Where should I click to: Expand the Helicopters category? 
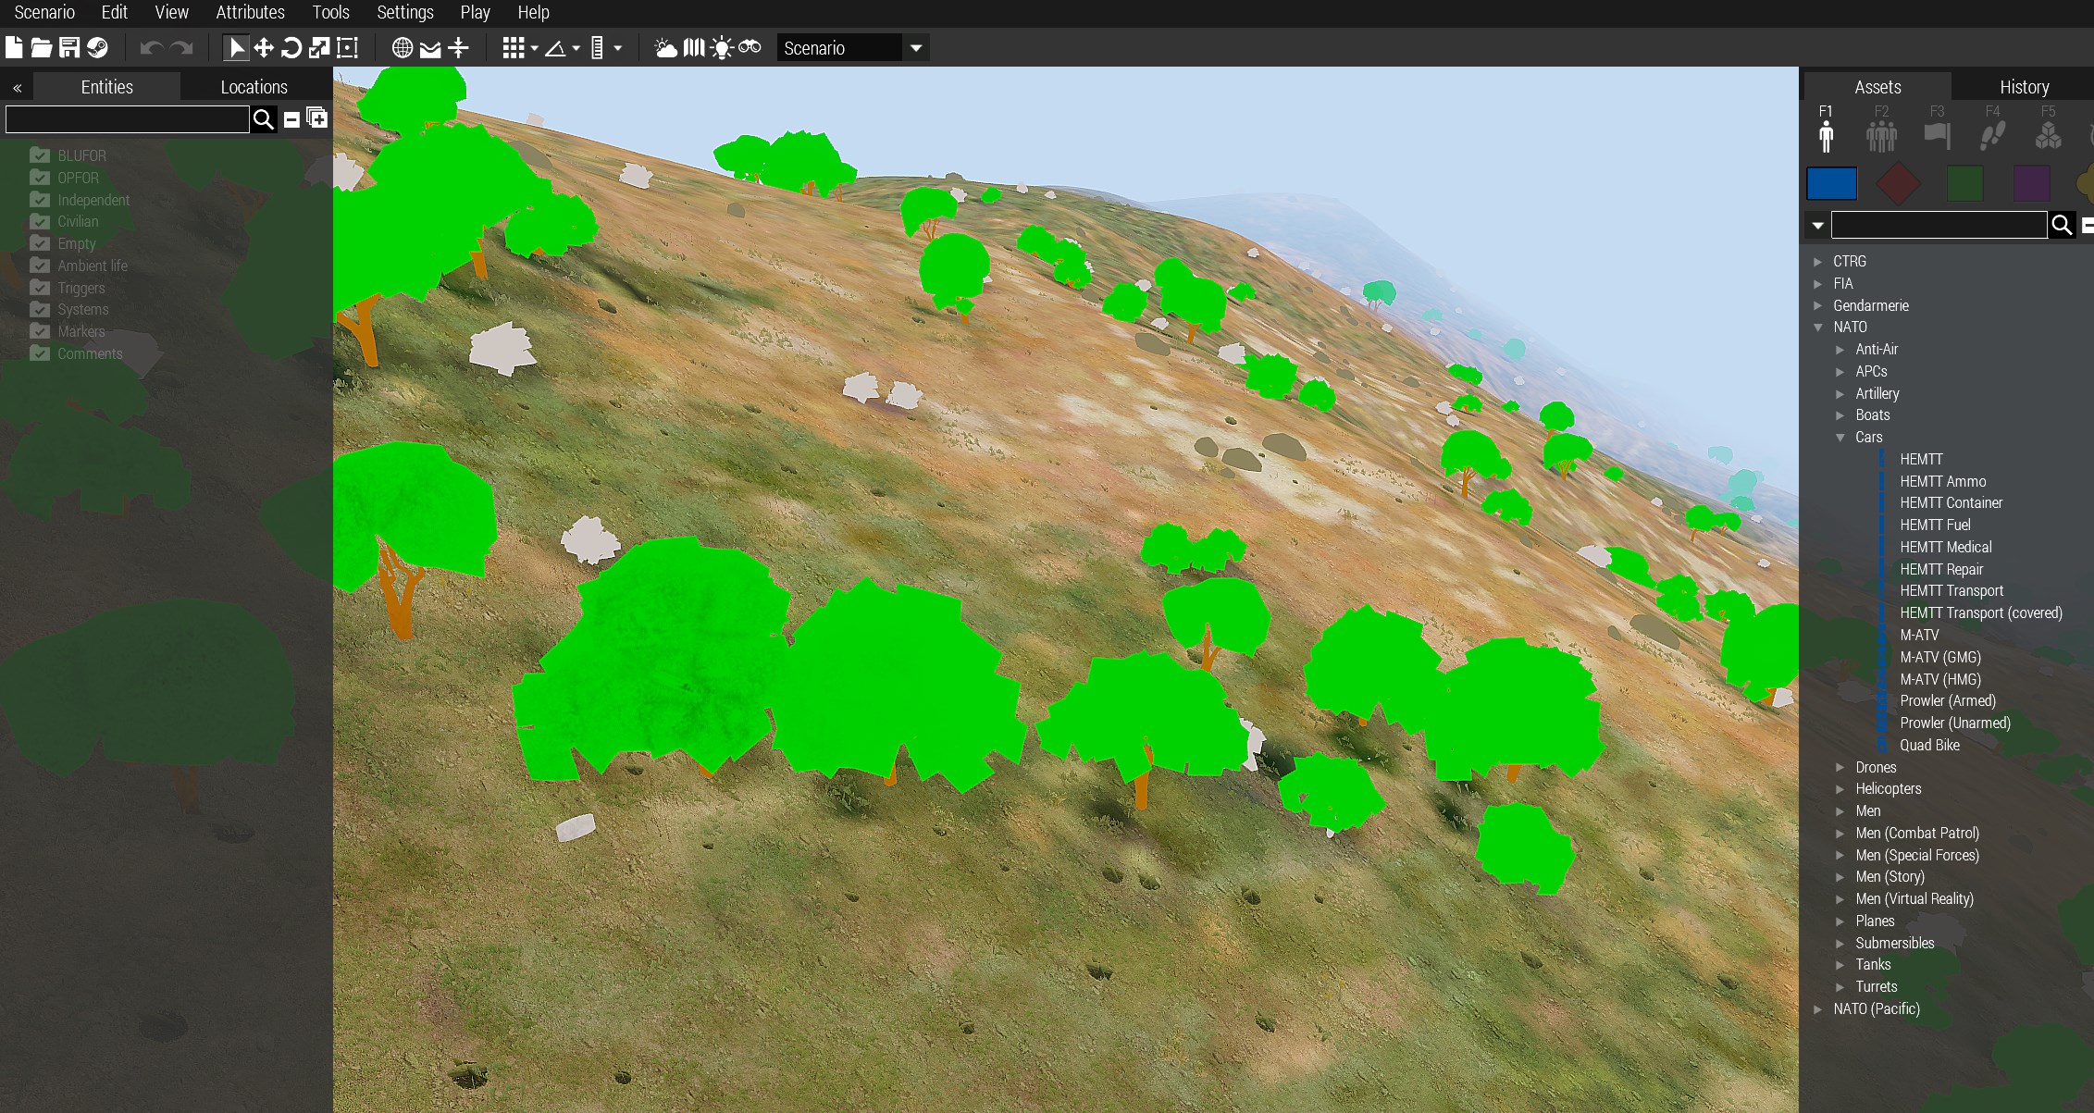coord(1840,789)
